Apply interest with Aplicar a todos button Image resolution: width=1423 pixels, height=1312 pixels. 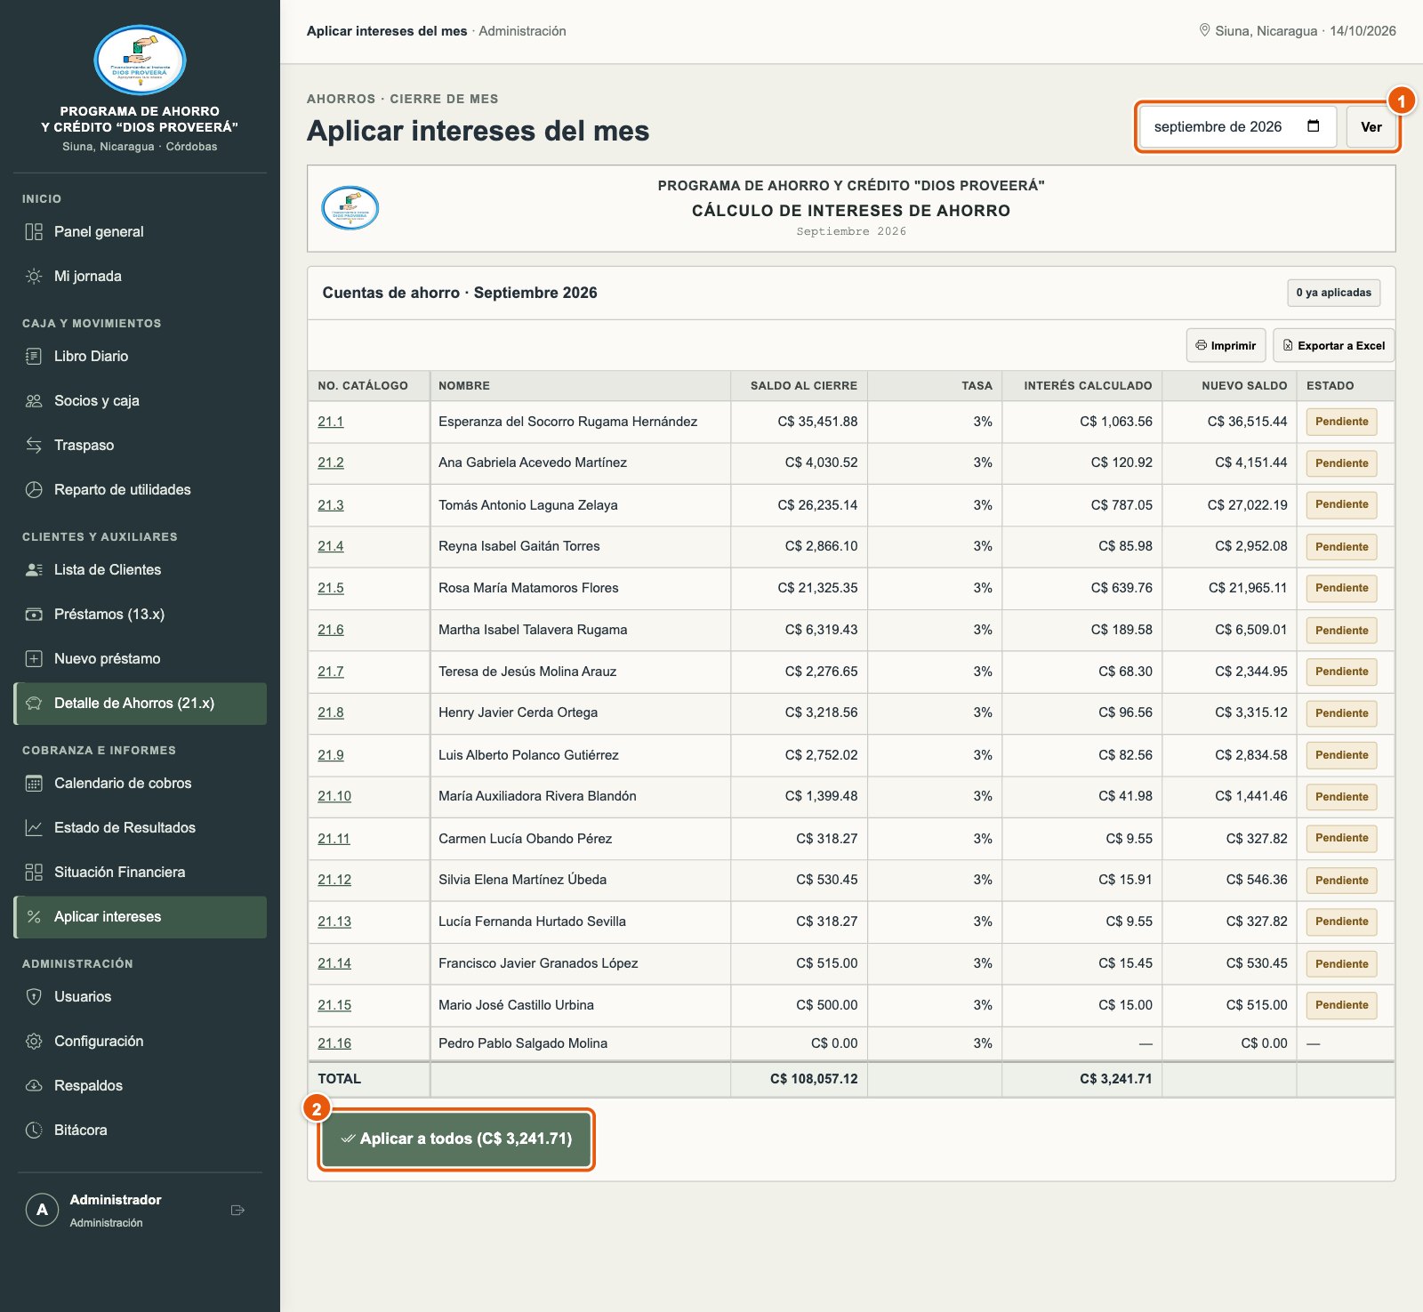point(456,1139)
